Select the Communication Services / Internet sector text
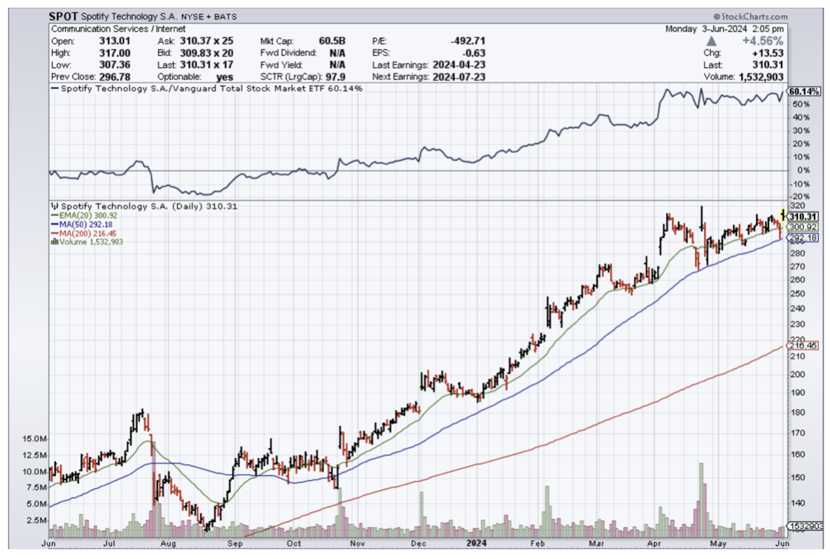 [118, 29]
